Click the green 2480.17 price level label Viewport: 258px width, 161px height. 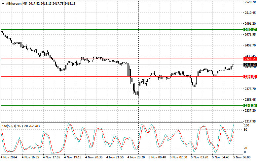(250, 30)
